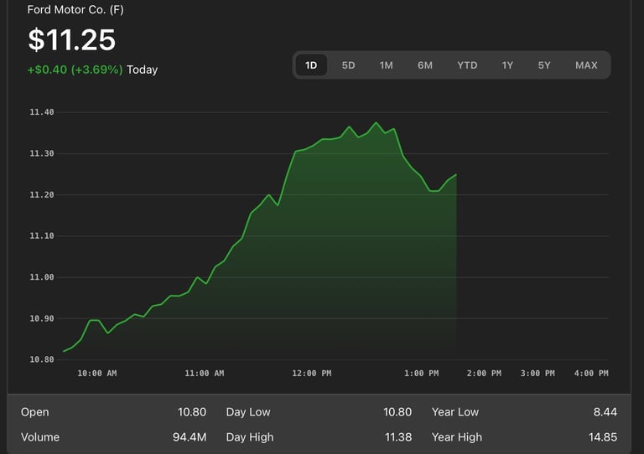Image resolution: width=644 pixels, height=454 pixels.
Task: Select the MAX time range
Action: pyautogui.click(x=586, y=65)
